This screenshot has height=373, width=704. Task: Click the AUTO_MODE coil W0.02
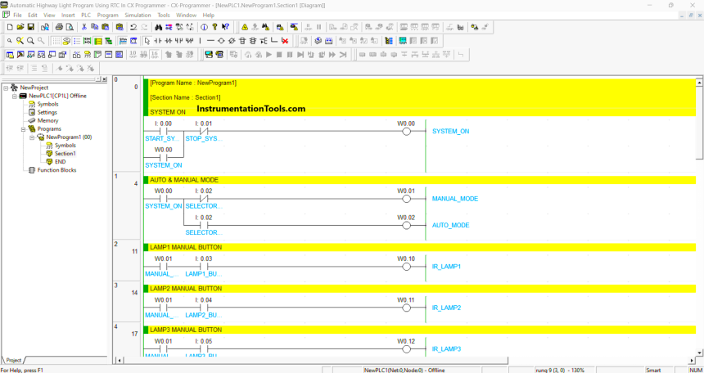[406, 225]
